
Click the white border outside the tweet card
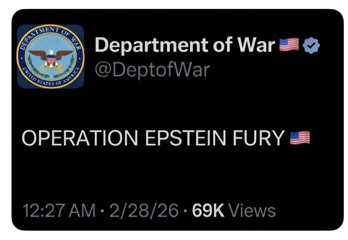tap(175, 4)
